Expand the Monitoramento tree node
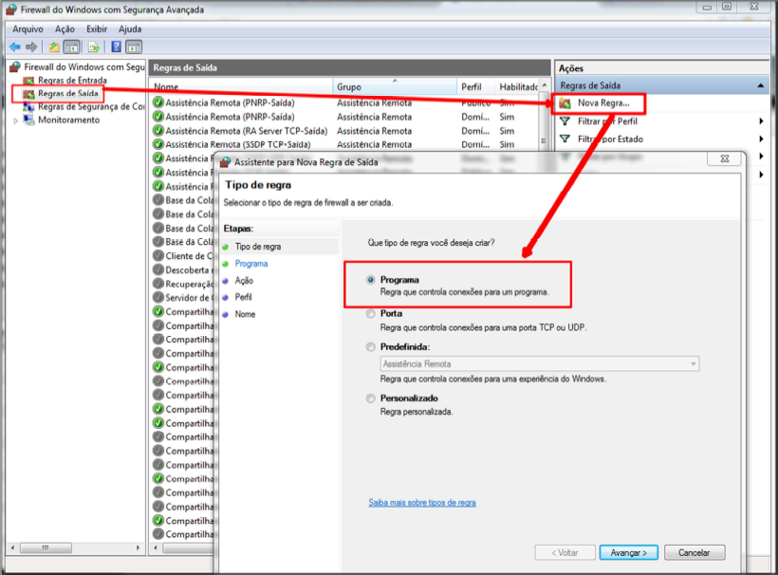Screen dimensions: 778x575 [x=16, y=121]
